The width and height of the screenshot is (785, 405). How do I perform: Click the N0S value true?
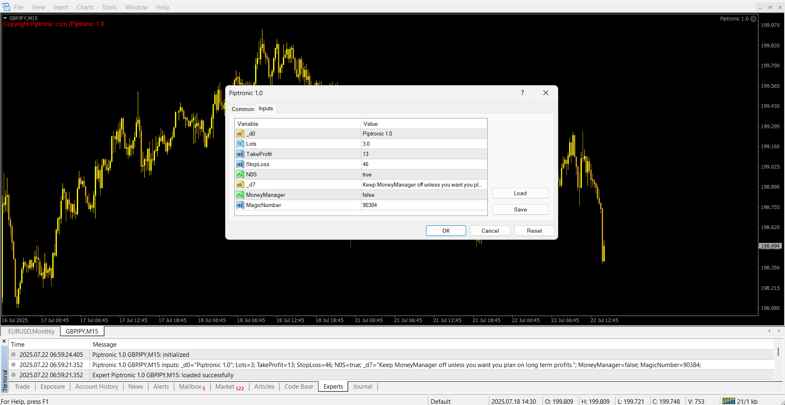click(x=424, y=174)
